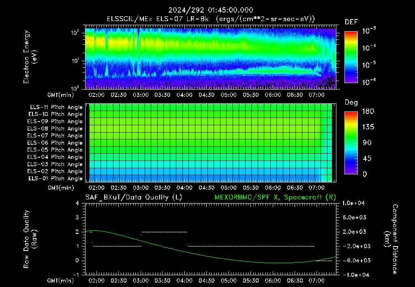Click the 10^-6 tick on DEF scale
Image resolution: width=415 pixels, height=287 pixels.
369,82
